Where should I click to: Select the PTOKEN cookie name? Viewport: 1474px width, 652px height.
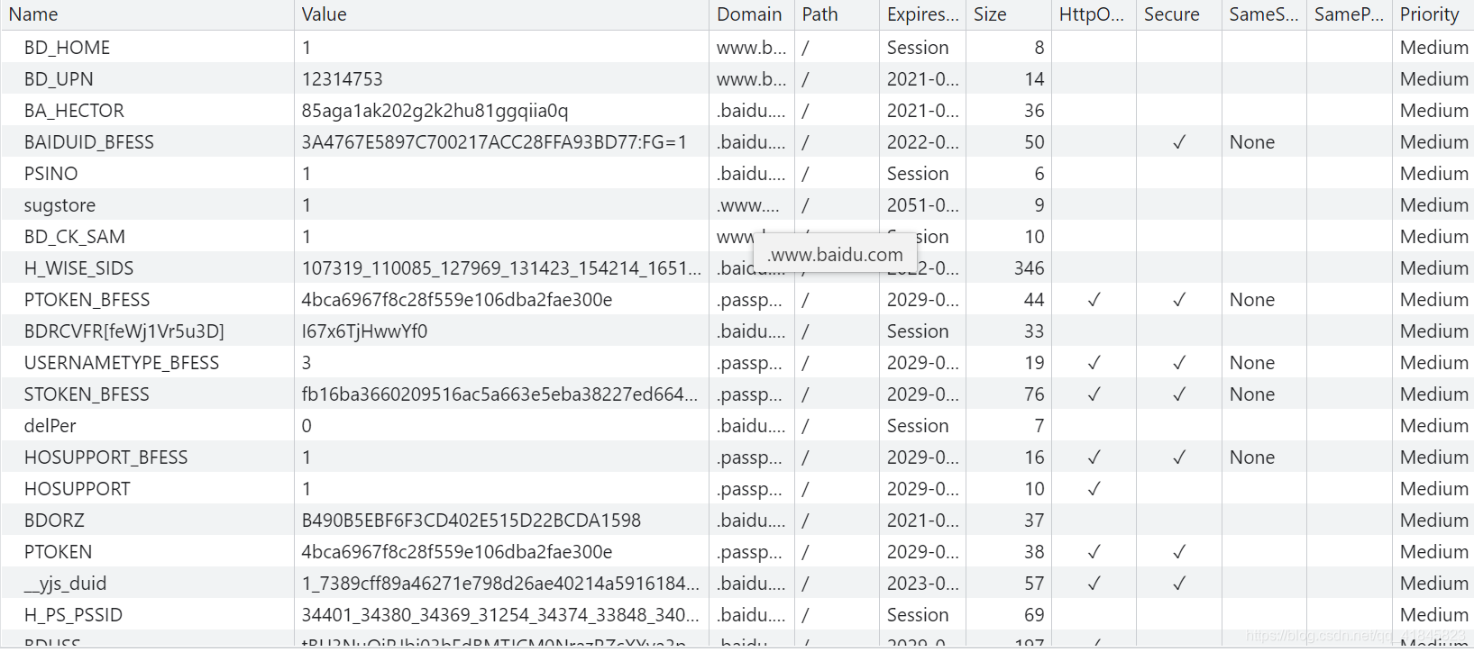58,552
